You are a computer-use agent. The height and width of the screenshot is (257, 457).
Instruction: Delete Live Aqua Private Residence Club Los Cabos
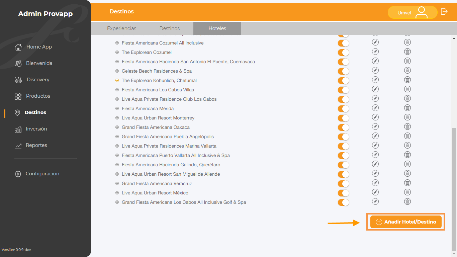pyautogui.click(x=407, y=98)
